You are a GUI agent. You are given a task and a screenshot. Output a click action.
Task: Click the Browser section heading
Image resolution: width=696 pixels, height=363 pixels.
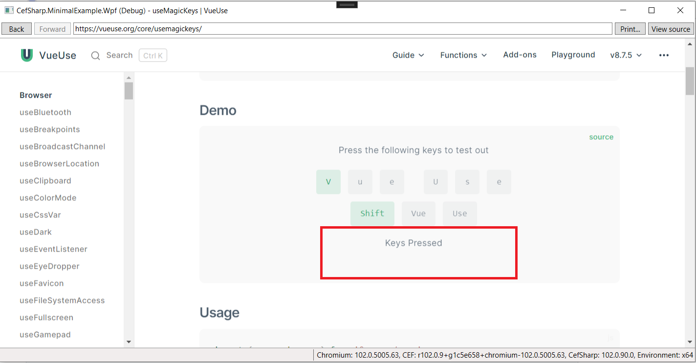[36, 95]
